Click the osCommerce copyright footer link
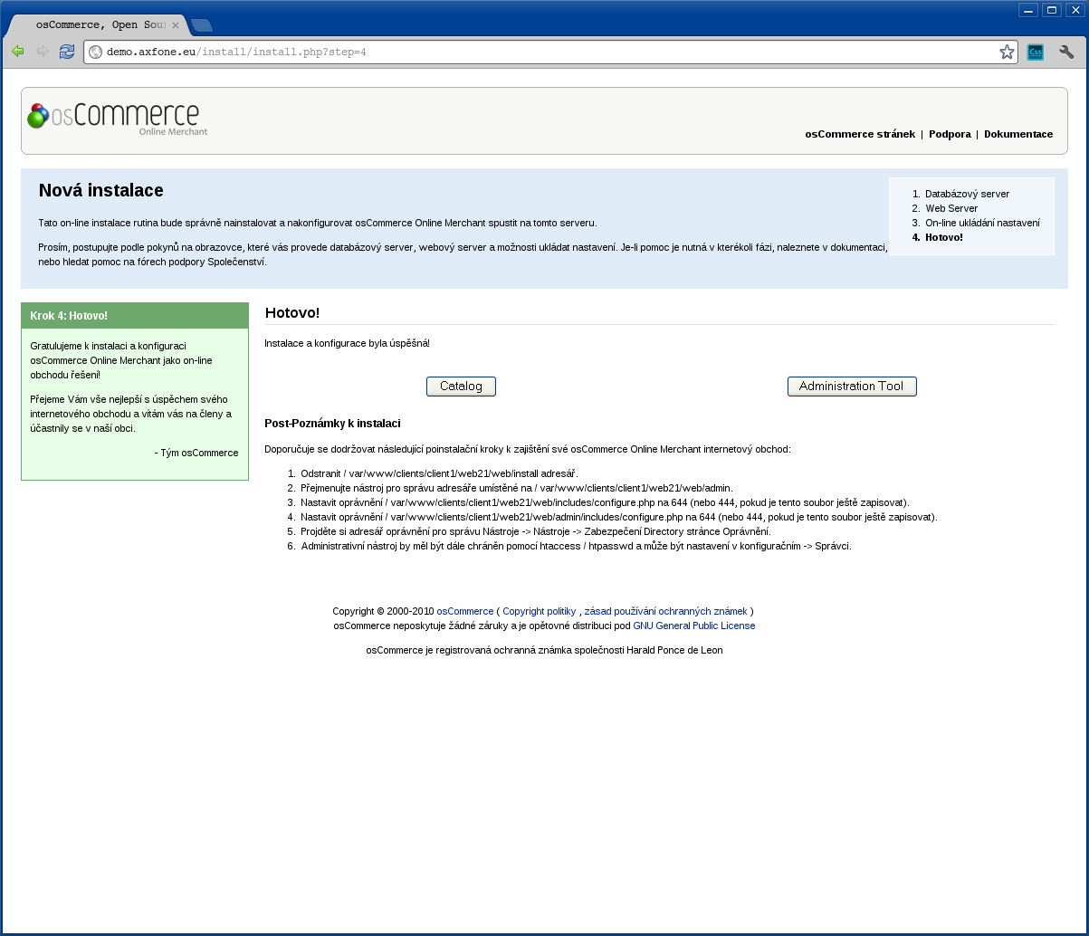1089x936 pixels. (464, 612)
